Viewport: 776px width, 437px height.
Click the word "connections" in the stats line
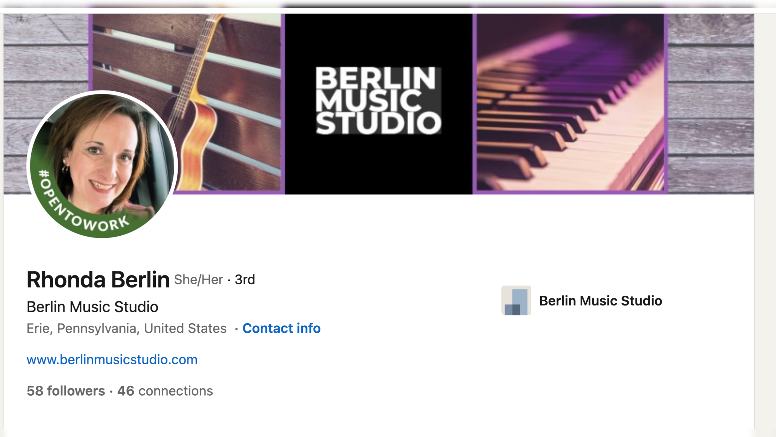[x=176, y=391]
